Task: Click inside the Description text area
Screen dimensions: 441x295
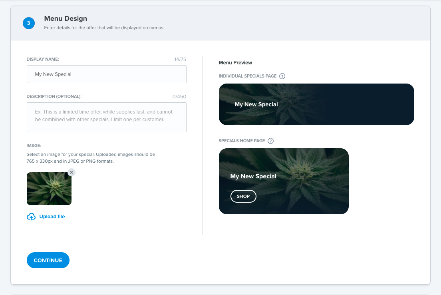Action: (x=106, y=117)
